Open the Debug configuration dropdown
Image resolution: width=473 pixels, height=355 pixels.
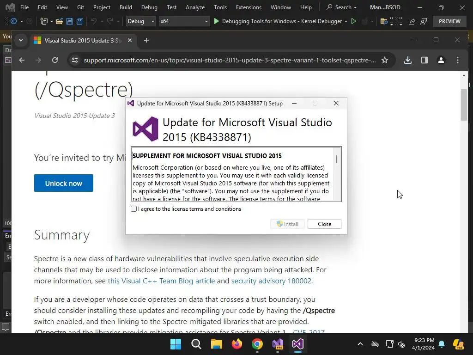(x=140, y=21)
